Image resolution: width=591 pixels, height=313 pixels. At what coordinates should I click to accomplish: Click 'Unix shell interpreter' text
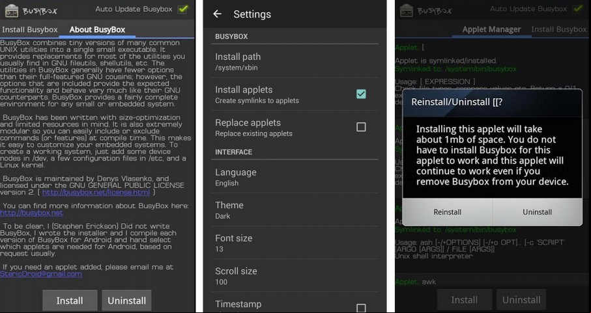434,256
